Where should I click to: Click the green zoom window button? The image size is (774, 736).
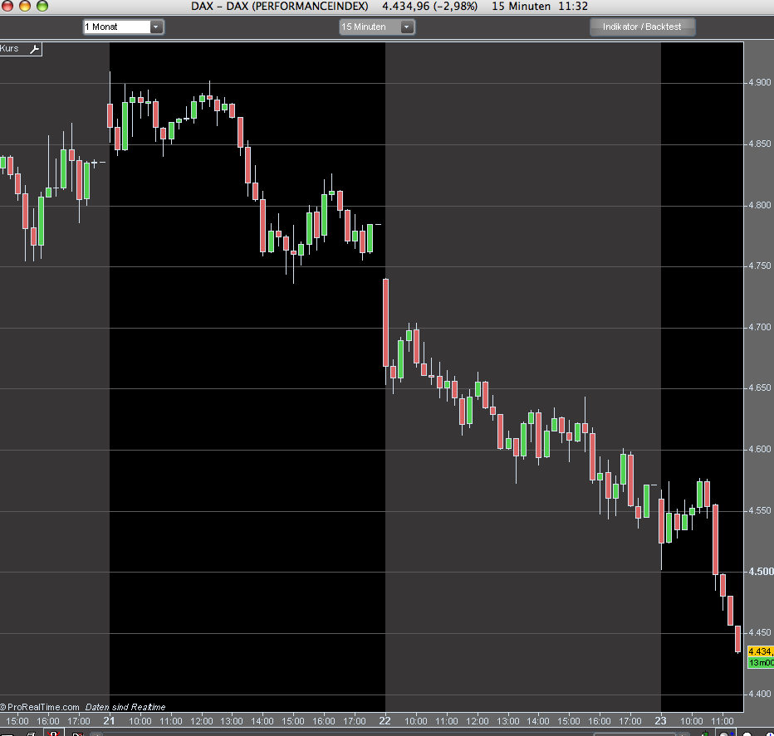[x=42, y=6]
